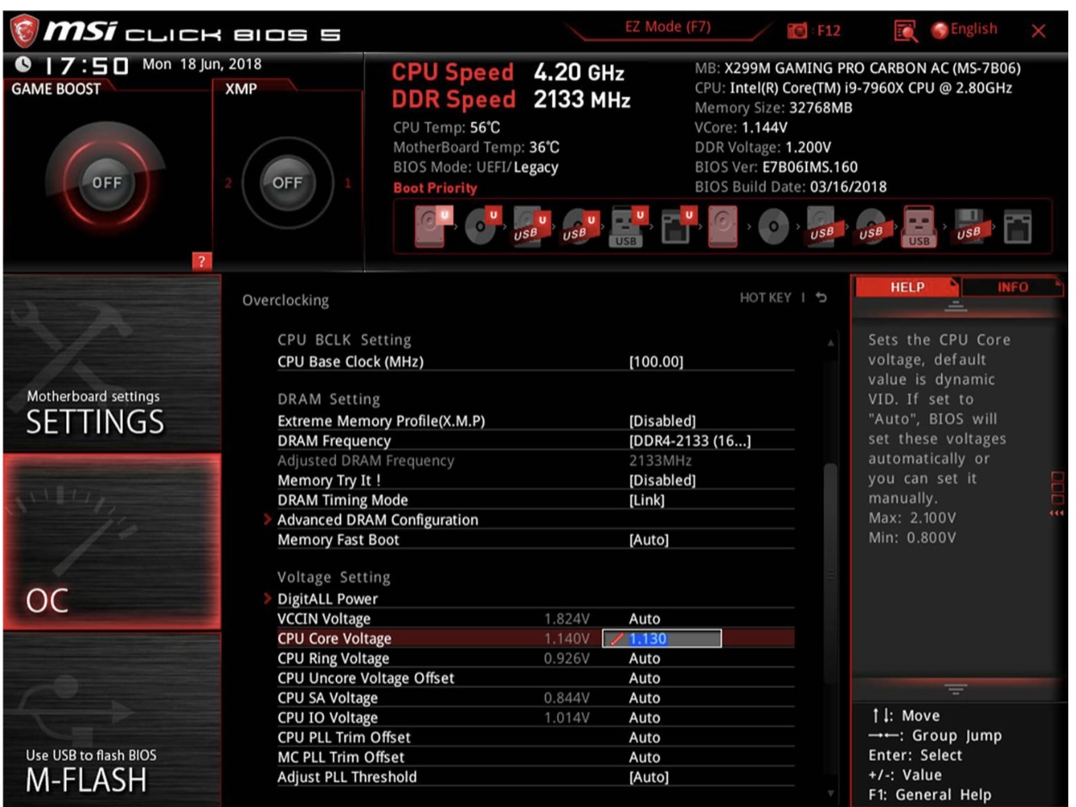Image resolution: width=1076 pixels, height=807 pixels.
Task: Click the CPU Base Clock [100.00] value
Action: [x=656, y=362]
